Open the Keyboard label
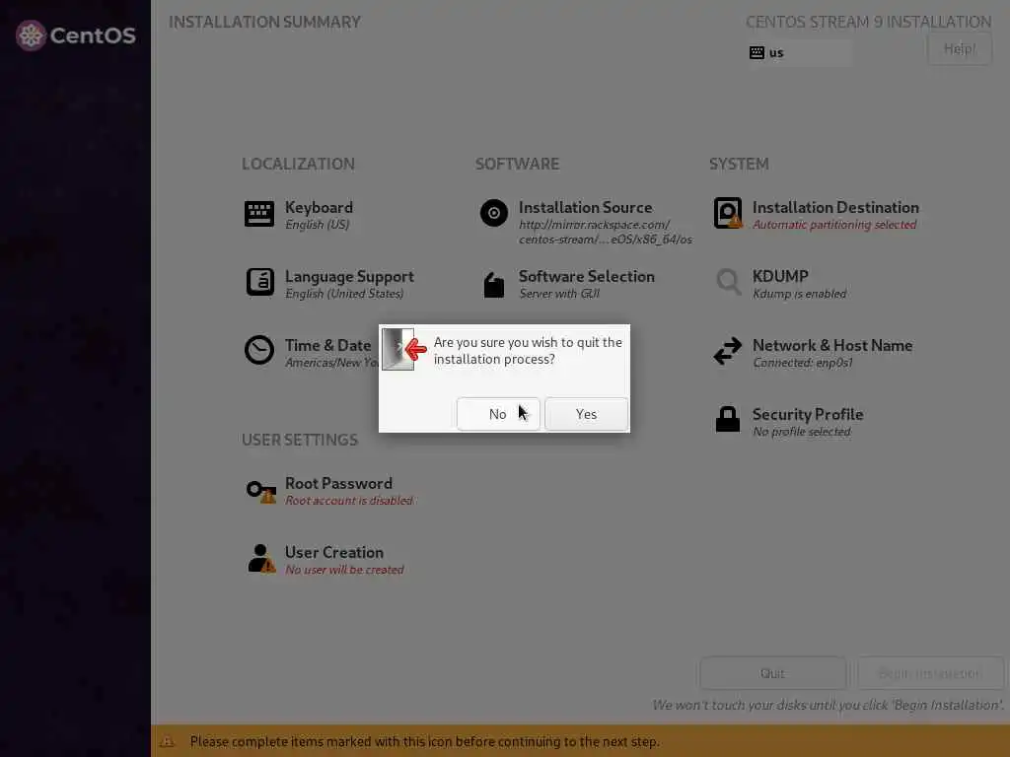Screen dimensions: 1010x757 (x=319, y=207)
